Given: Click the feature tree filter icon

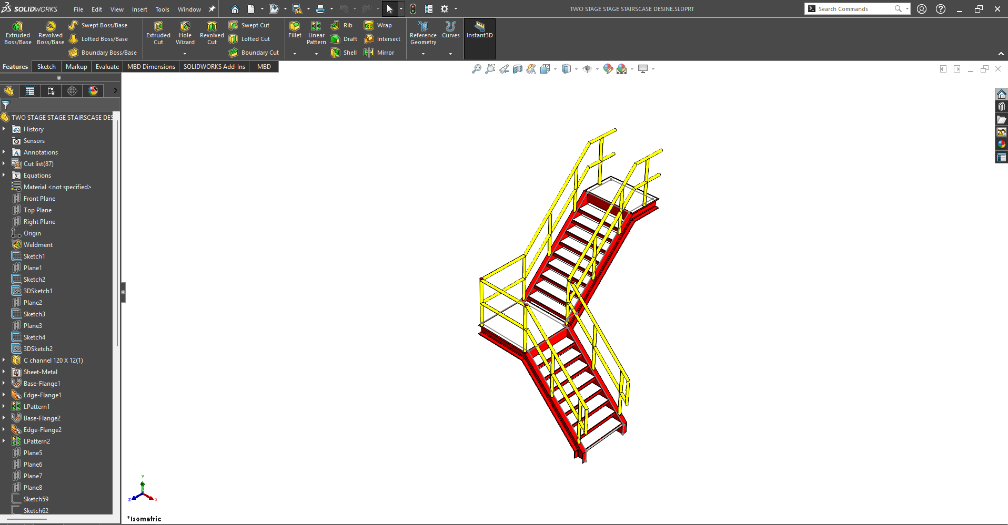Looking at the screenshot, I should [x=6, y=105].
